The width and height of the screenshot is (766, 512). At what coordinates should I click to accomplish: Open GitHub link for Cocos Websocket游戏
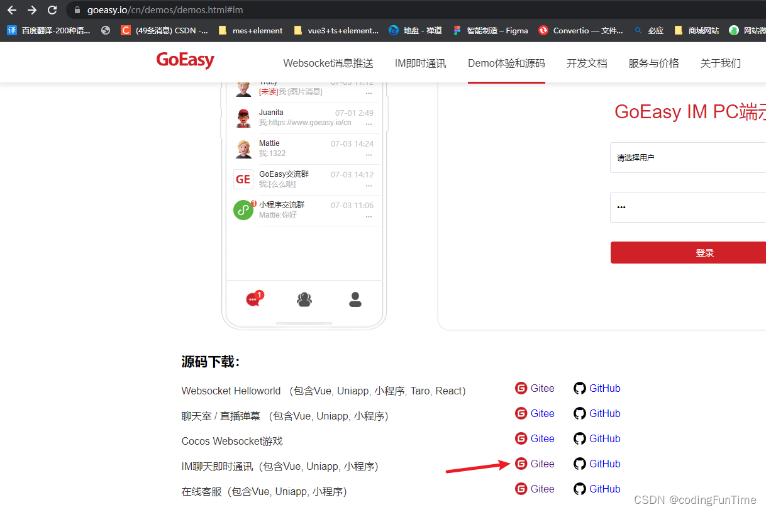click(x=597, y=438)
